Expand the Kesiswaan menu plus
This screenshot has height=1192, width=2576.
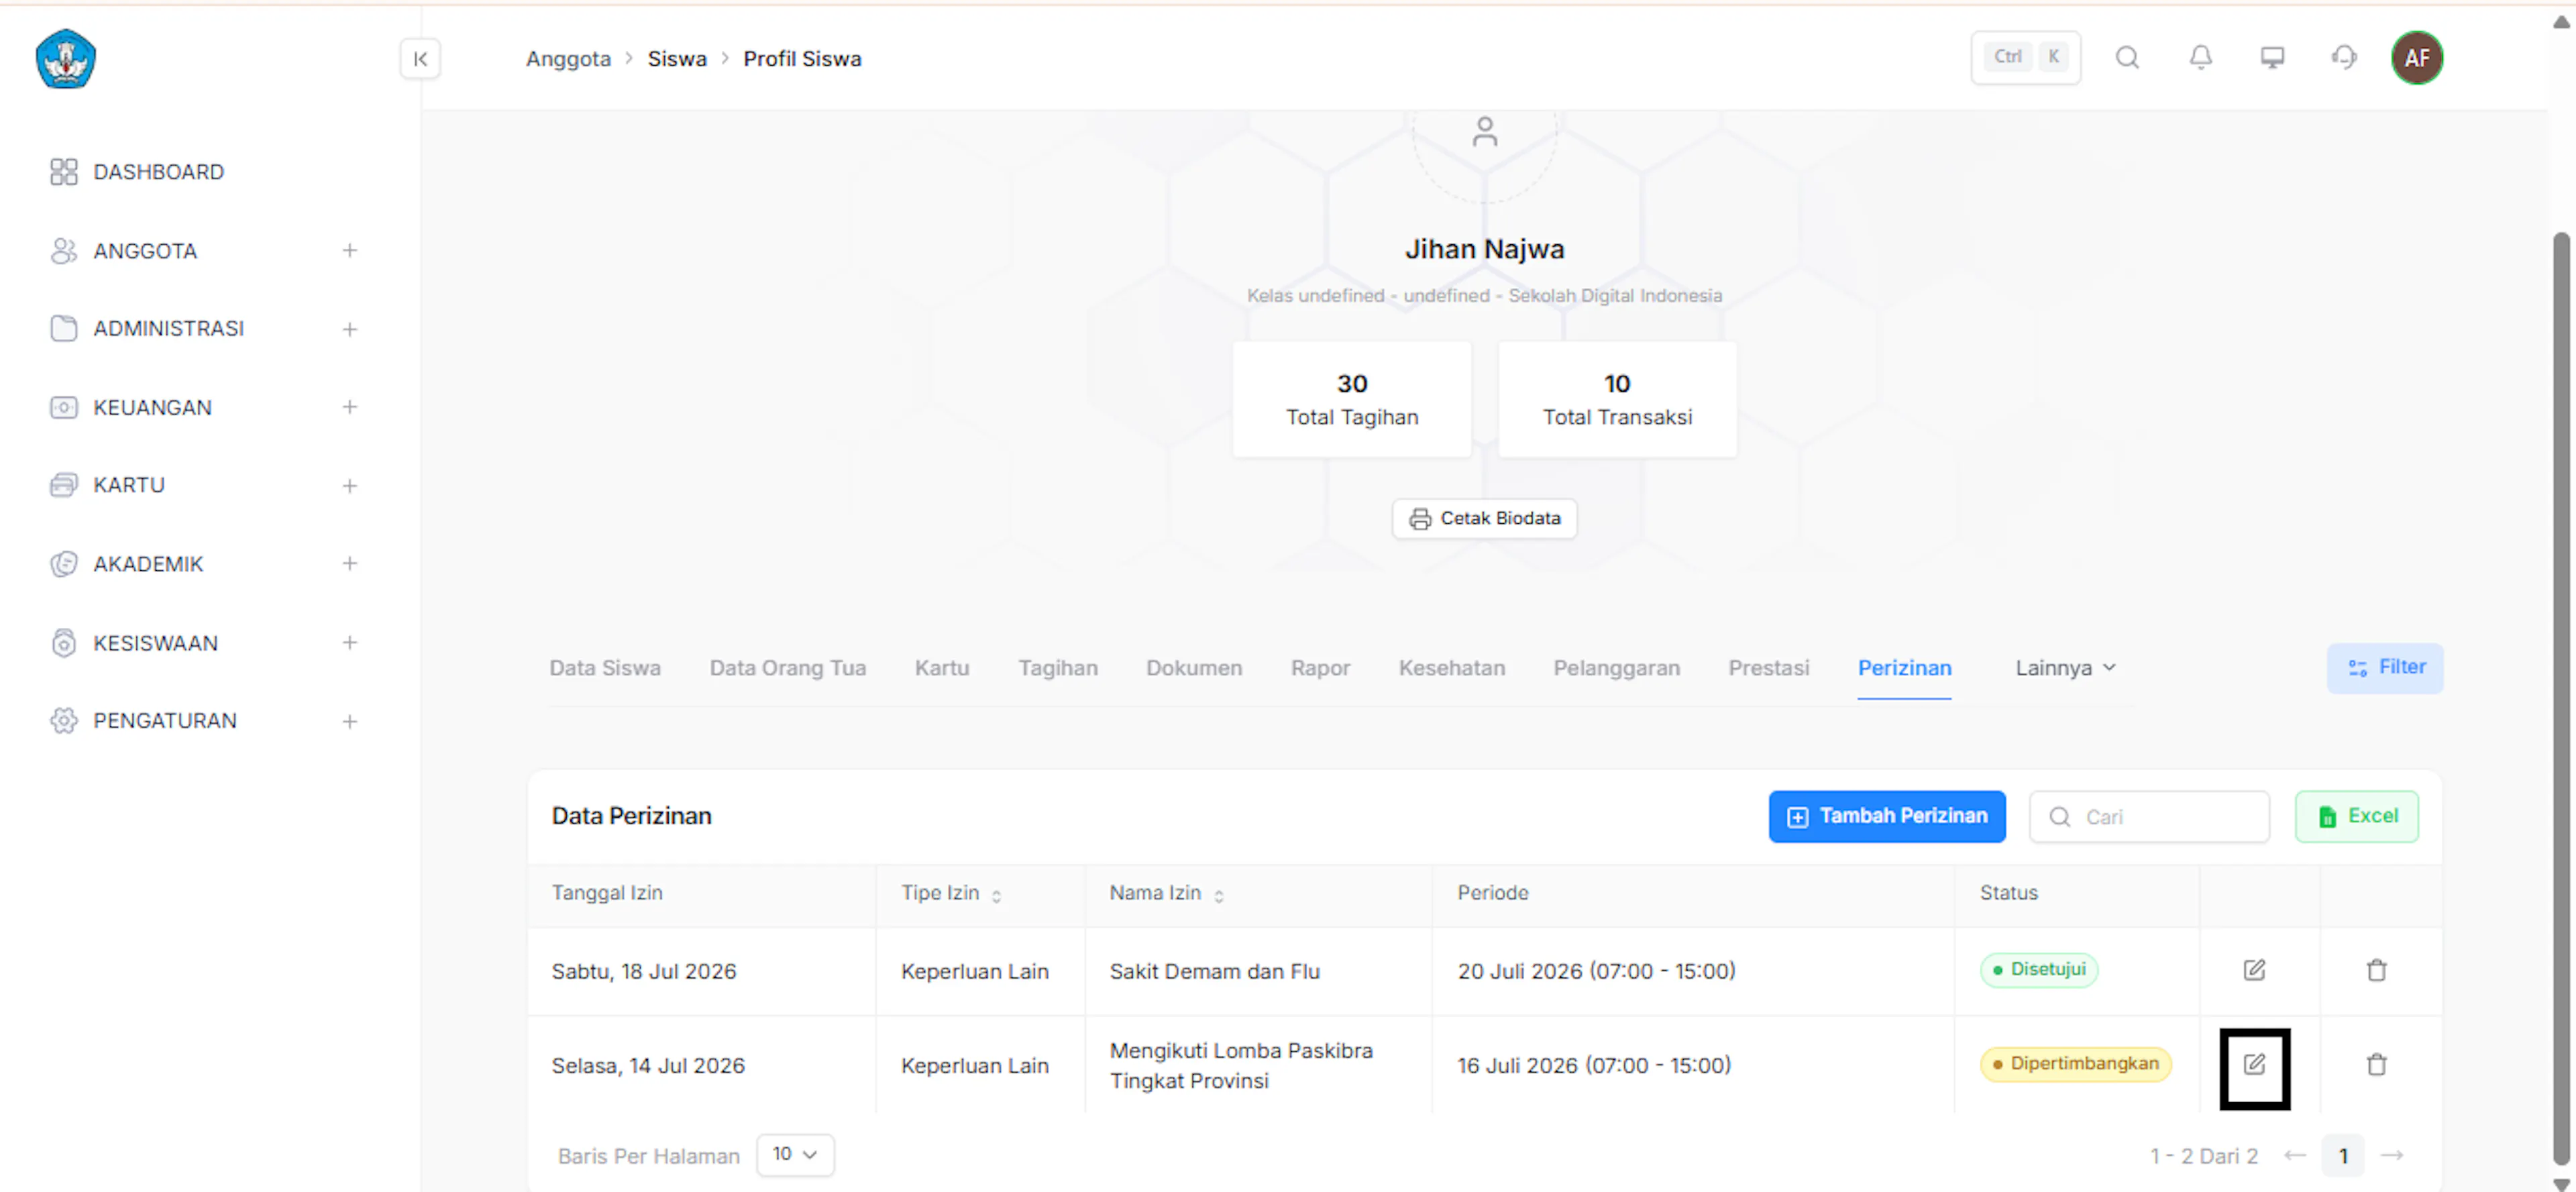click(x=349, y=644)
